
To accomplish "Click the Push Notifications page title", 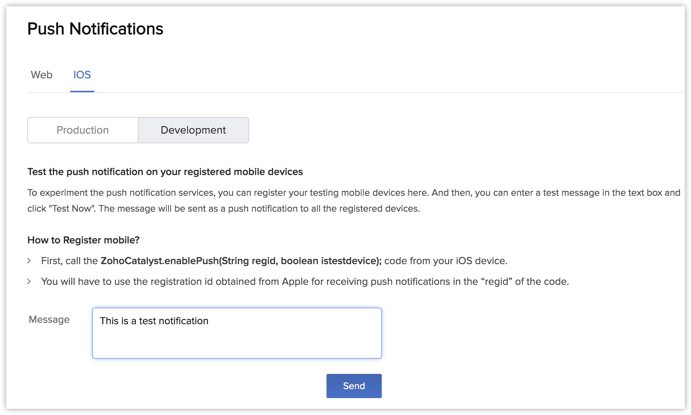I will pyautogui.click(x=95, y=29).
